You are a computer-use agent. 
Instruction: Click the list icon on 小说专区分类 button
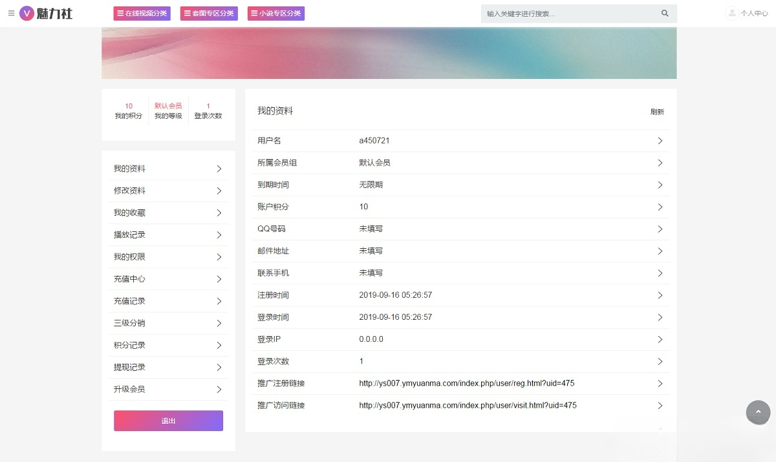pyautogui.click(x=253, y=13)
